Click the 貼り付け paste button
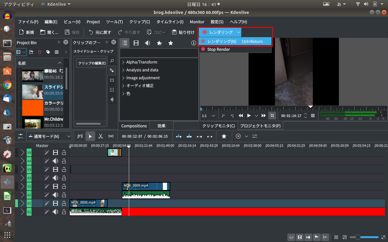This screenshot has width=388, height=242. [183, 33]
